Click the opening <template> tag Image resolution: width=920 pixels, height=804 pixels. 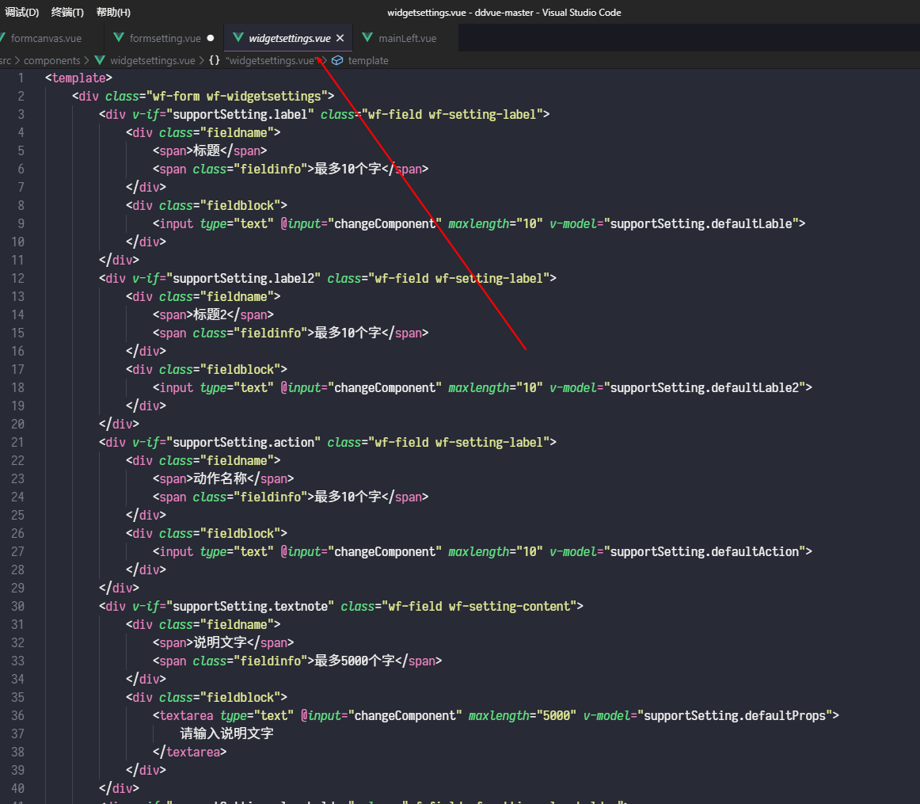pyautogui.click(x=78, y=78)
